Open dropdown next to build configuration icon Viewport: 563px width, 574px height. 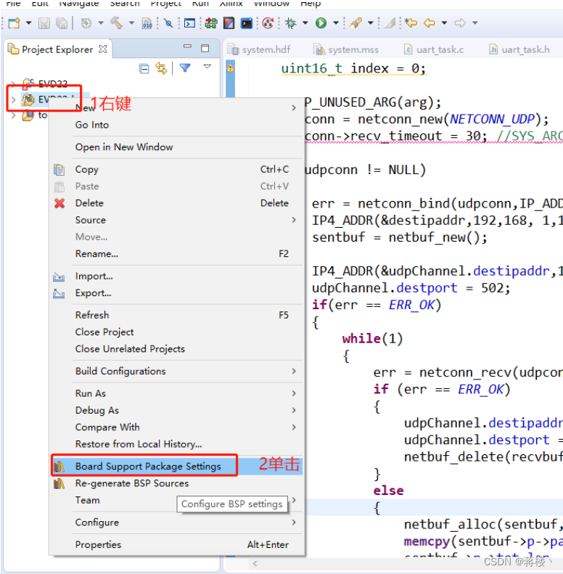101,23
